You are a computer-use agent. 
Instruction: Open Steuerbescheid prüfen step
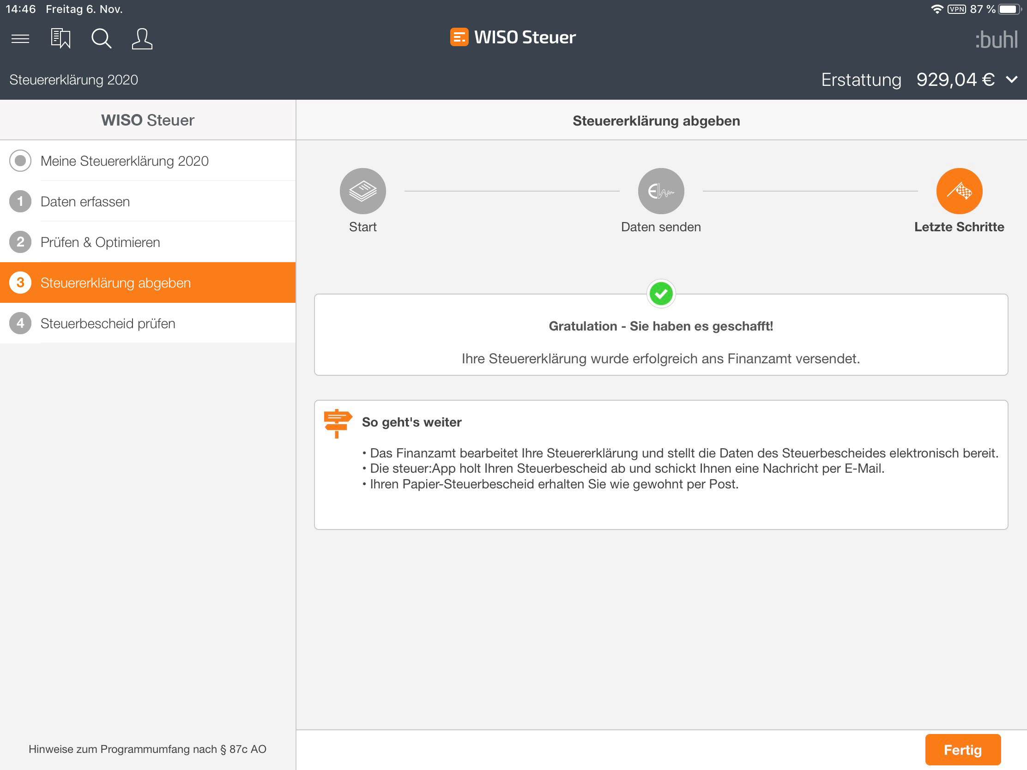[x=108, y=324]
